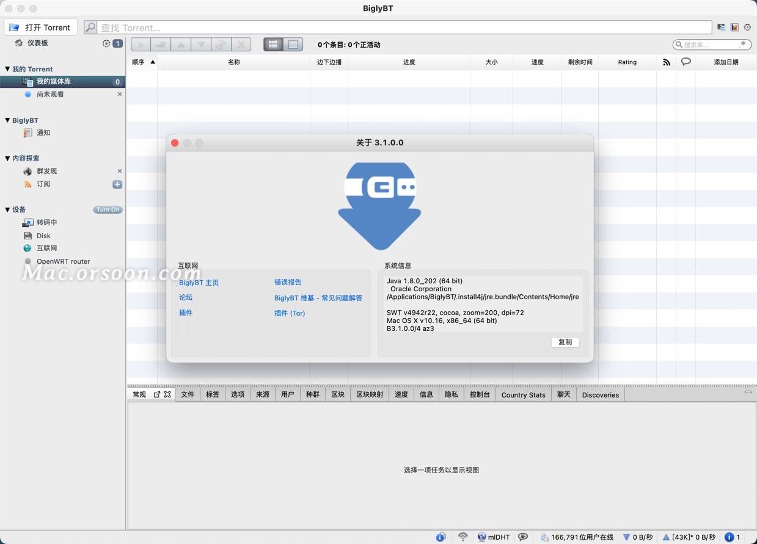
Task: Click the Open Torrent folder icon
Action: coord(14,27)
